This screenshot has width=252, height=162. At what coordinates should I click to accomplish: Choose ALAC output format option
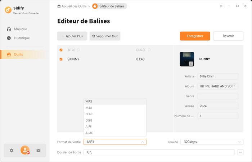point(89,133)
